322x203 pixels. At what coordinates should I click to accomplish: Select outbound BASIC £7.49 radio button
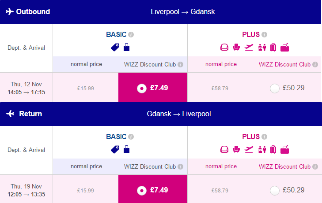coord(142,89)
